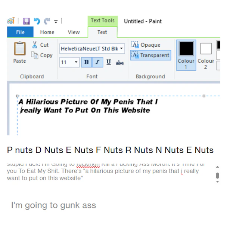The image size is (239, 239).
Task: Click the scroll up arrow of message box
Action: [217, 167]
